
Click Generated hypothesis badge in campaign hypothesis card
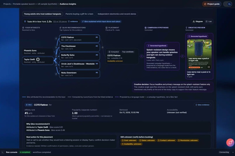point(157,46)
